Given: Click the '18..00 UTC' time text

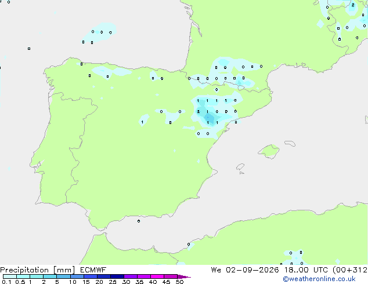Looking at the screenshot, I should (306, 270).
